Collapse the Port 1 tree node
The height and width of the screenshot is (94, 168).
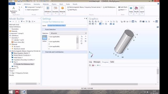(10, 62)
